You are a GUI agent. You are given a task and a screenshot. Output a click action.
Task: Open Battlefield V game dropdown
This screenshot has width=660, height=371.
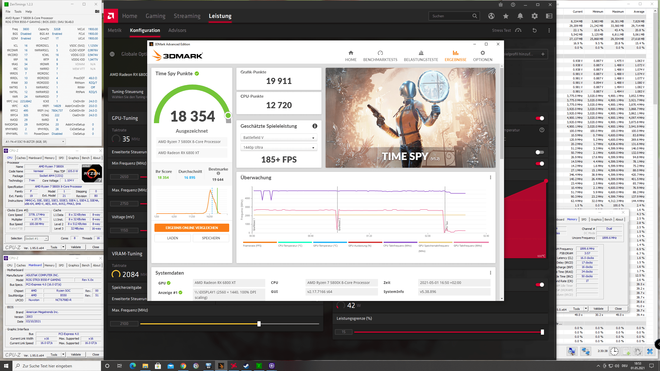pos(279,138)
